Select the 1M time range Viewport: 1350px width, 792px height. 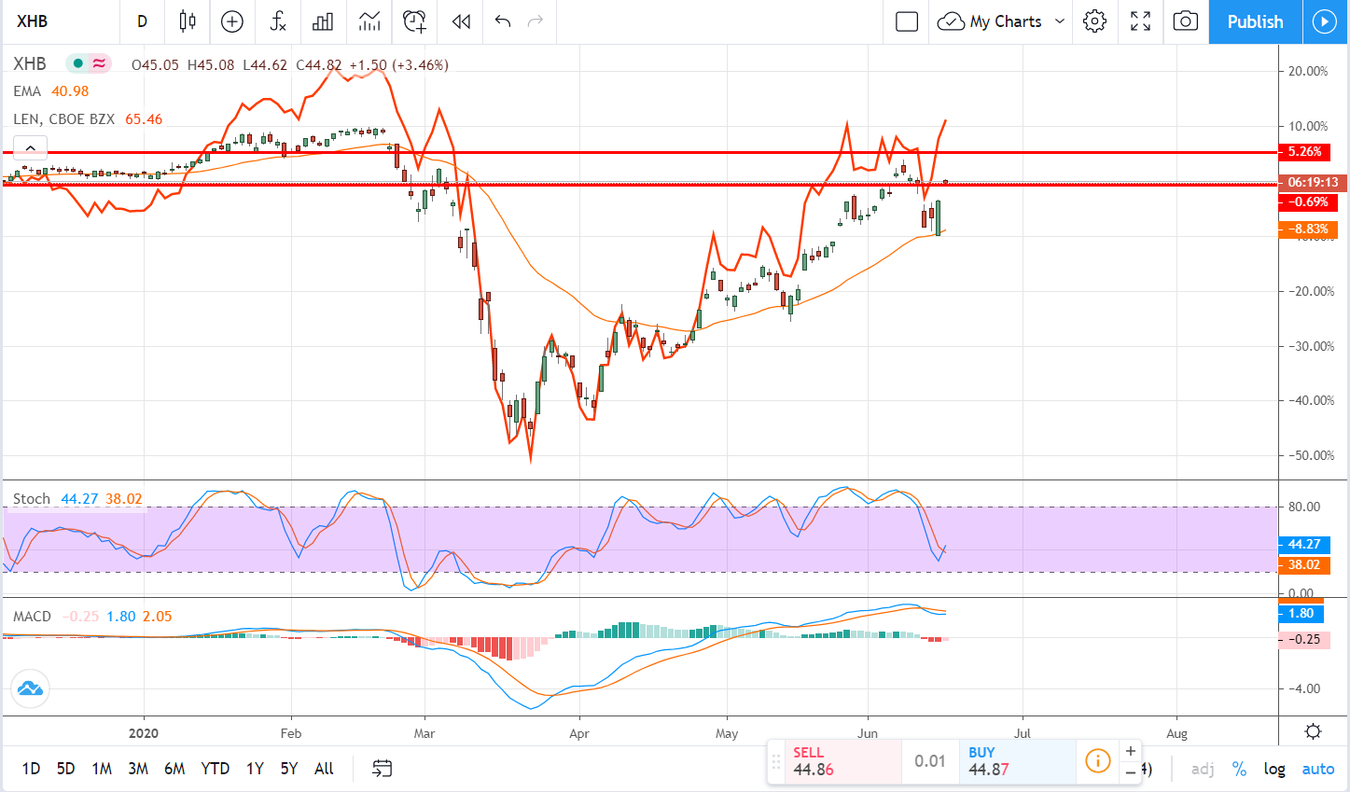coord(102,769)
